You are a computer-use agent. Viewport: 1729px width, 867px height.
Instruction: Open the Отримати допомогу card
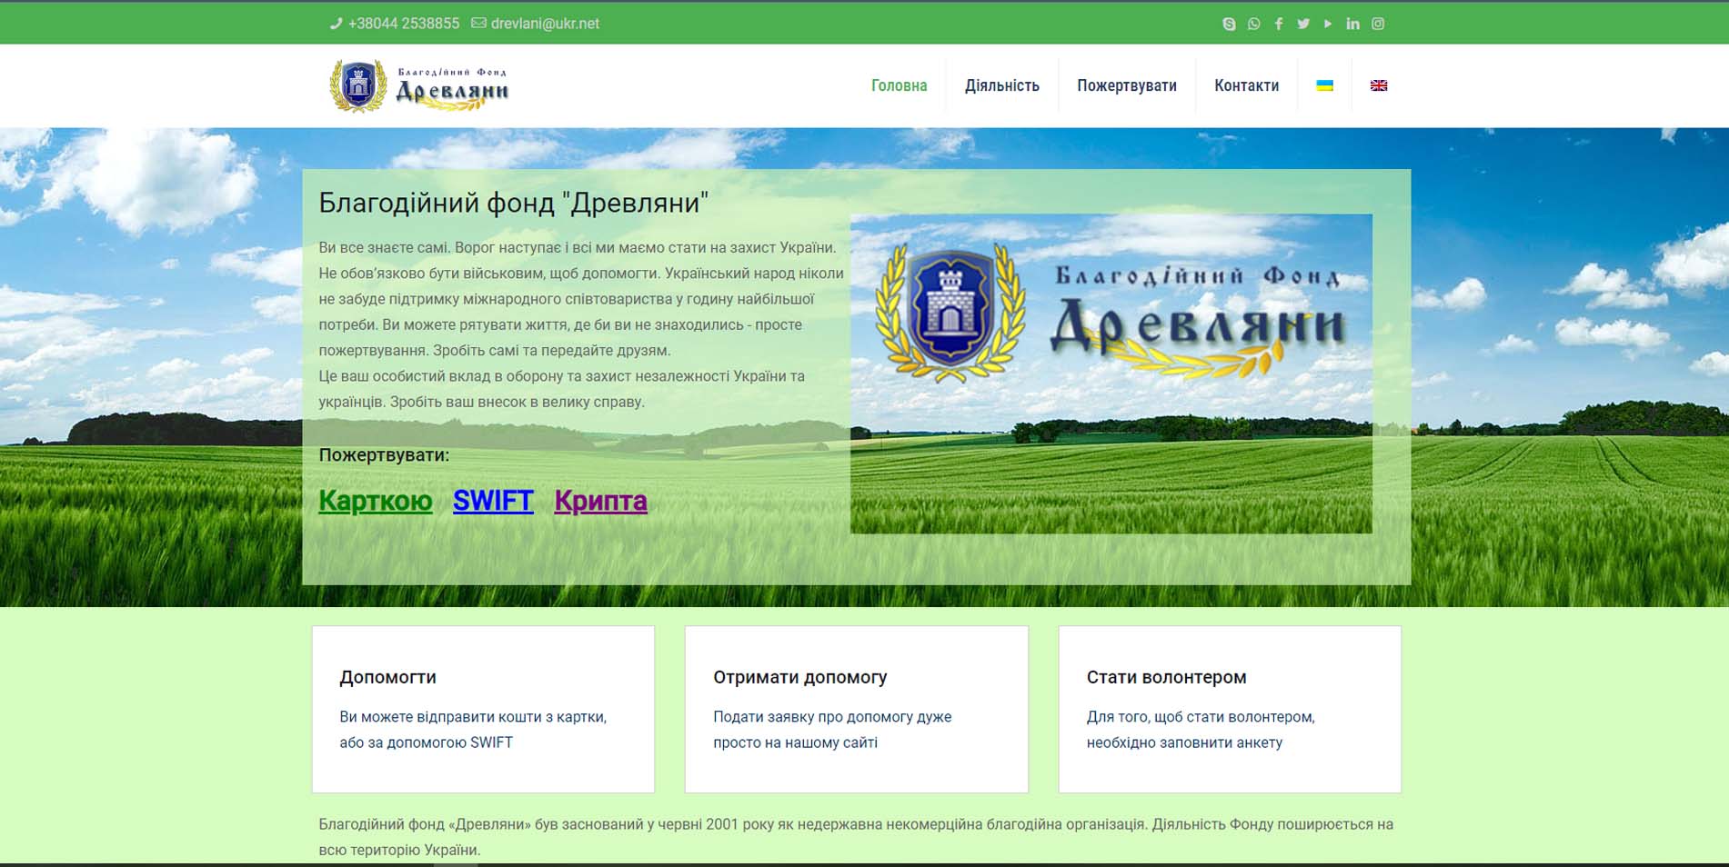857,709
